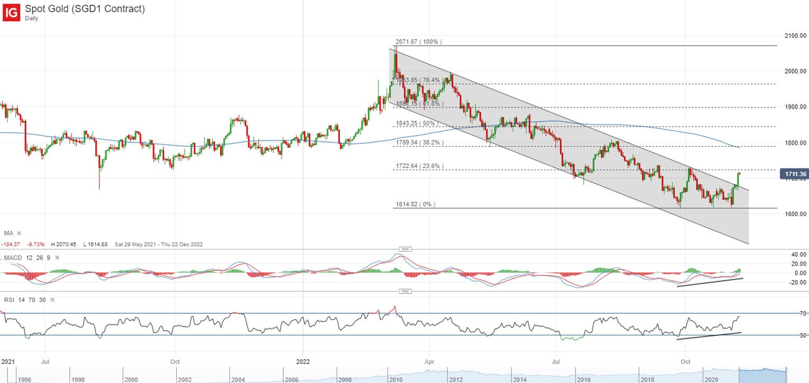
Task: Click the 1789.34 (38.2%) Fibonacci label
Action: 419,143
